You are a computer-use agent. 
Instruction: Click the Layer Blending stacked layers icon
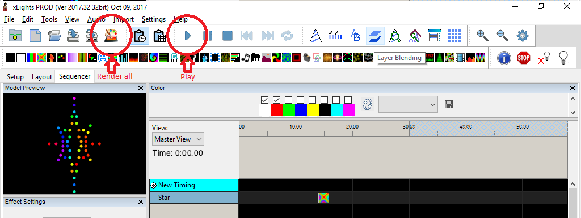375,36
